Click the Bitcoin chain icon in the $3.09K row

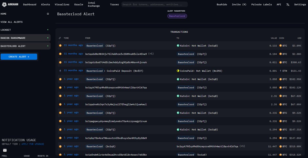pos(60,45)
